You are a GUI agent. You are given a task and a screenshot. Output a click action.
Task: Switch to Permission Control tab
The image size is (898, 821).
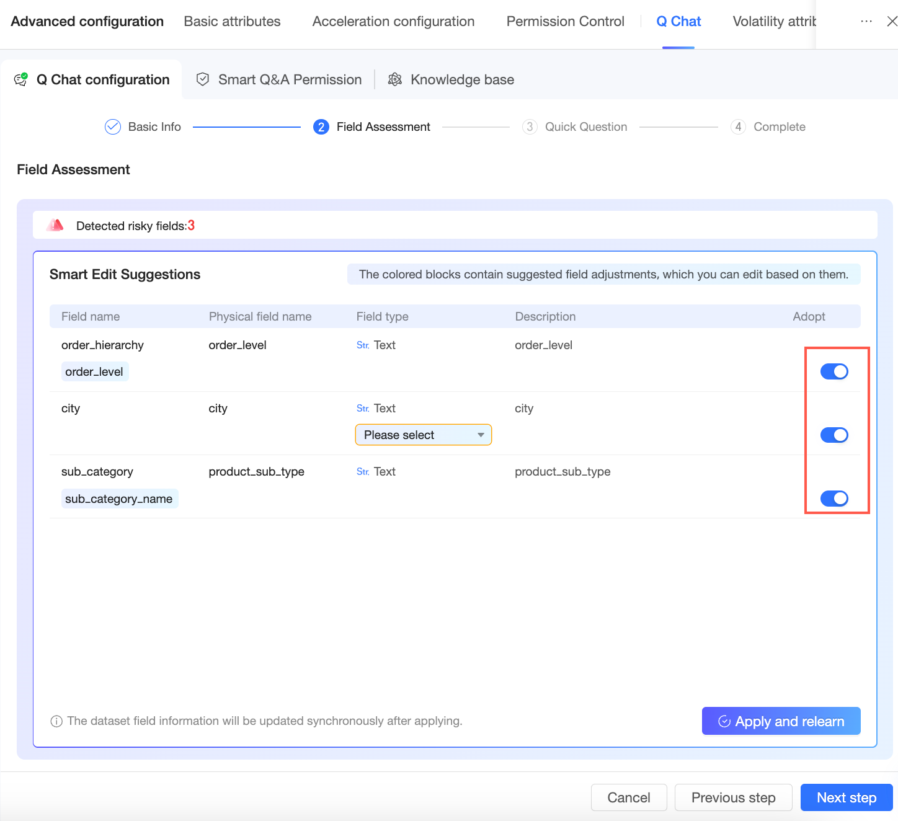[565, 22]
